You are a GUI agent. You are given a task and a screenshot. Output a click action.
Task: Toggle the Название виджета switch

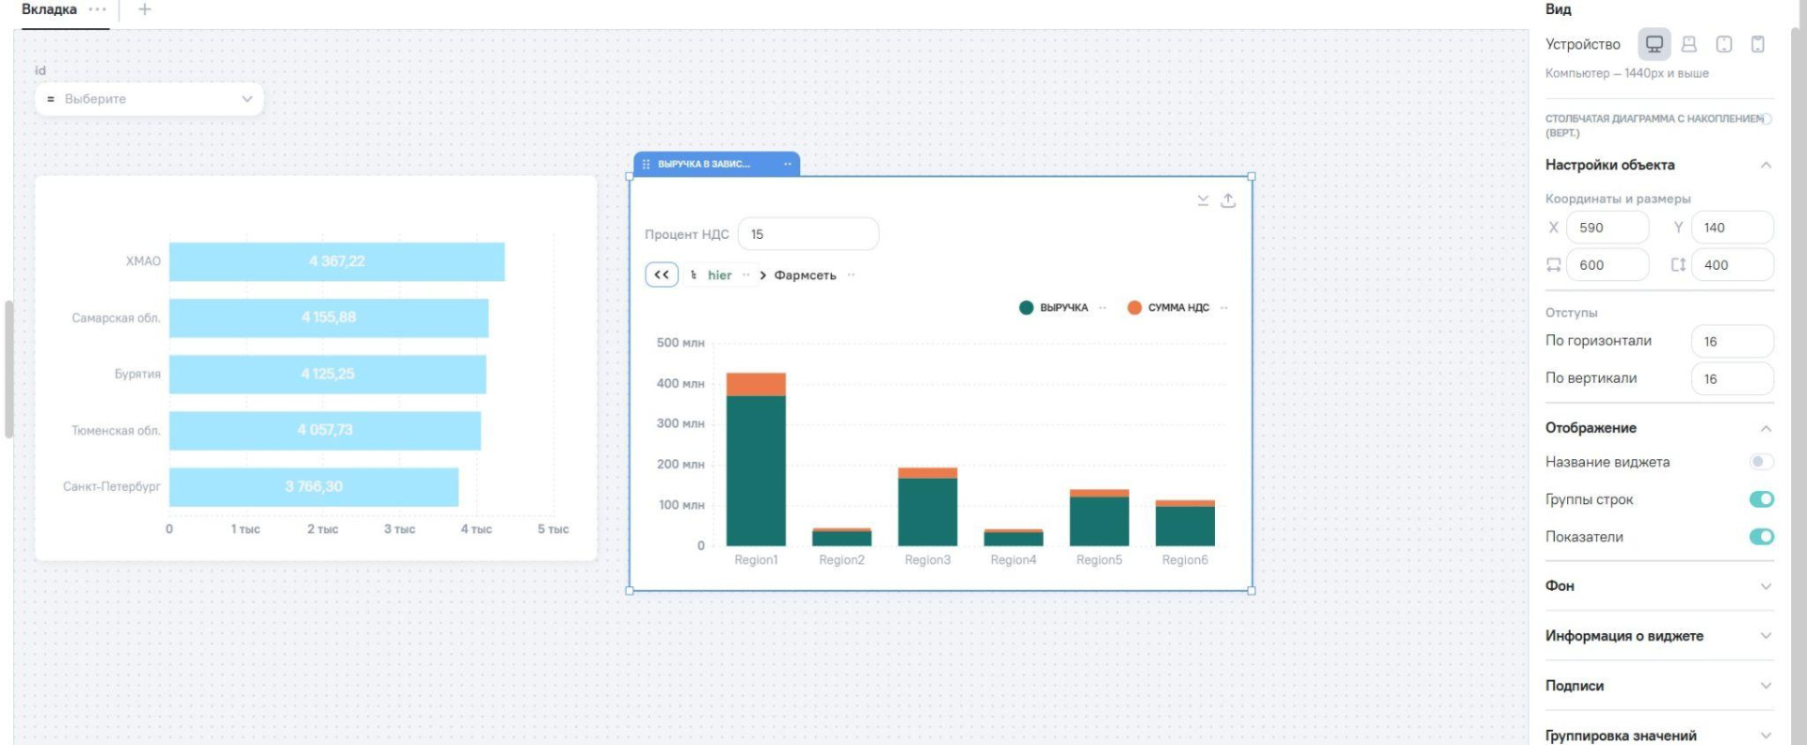[x=1761, y=462]
